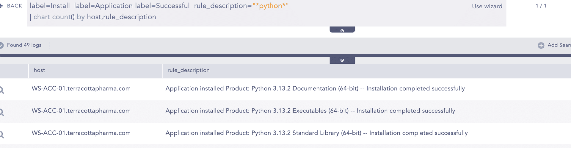Click the checkmark icon beside Found 49 logs
This screenshot has width=571, height=148.
(1, 45)
